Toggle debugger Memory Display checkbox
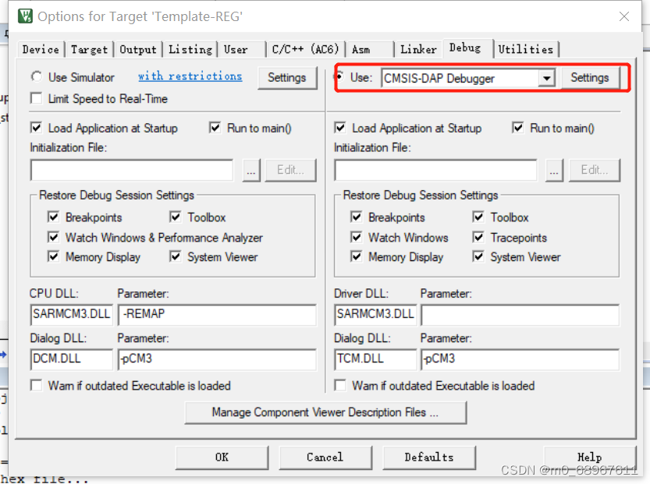The width and height of the screenshot is (650, 484). click(356, 256)
